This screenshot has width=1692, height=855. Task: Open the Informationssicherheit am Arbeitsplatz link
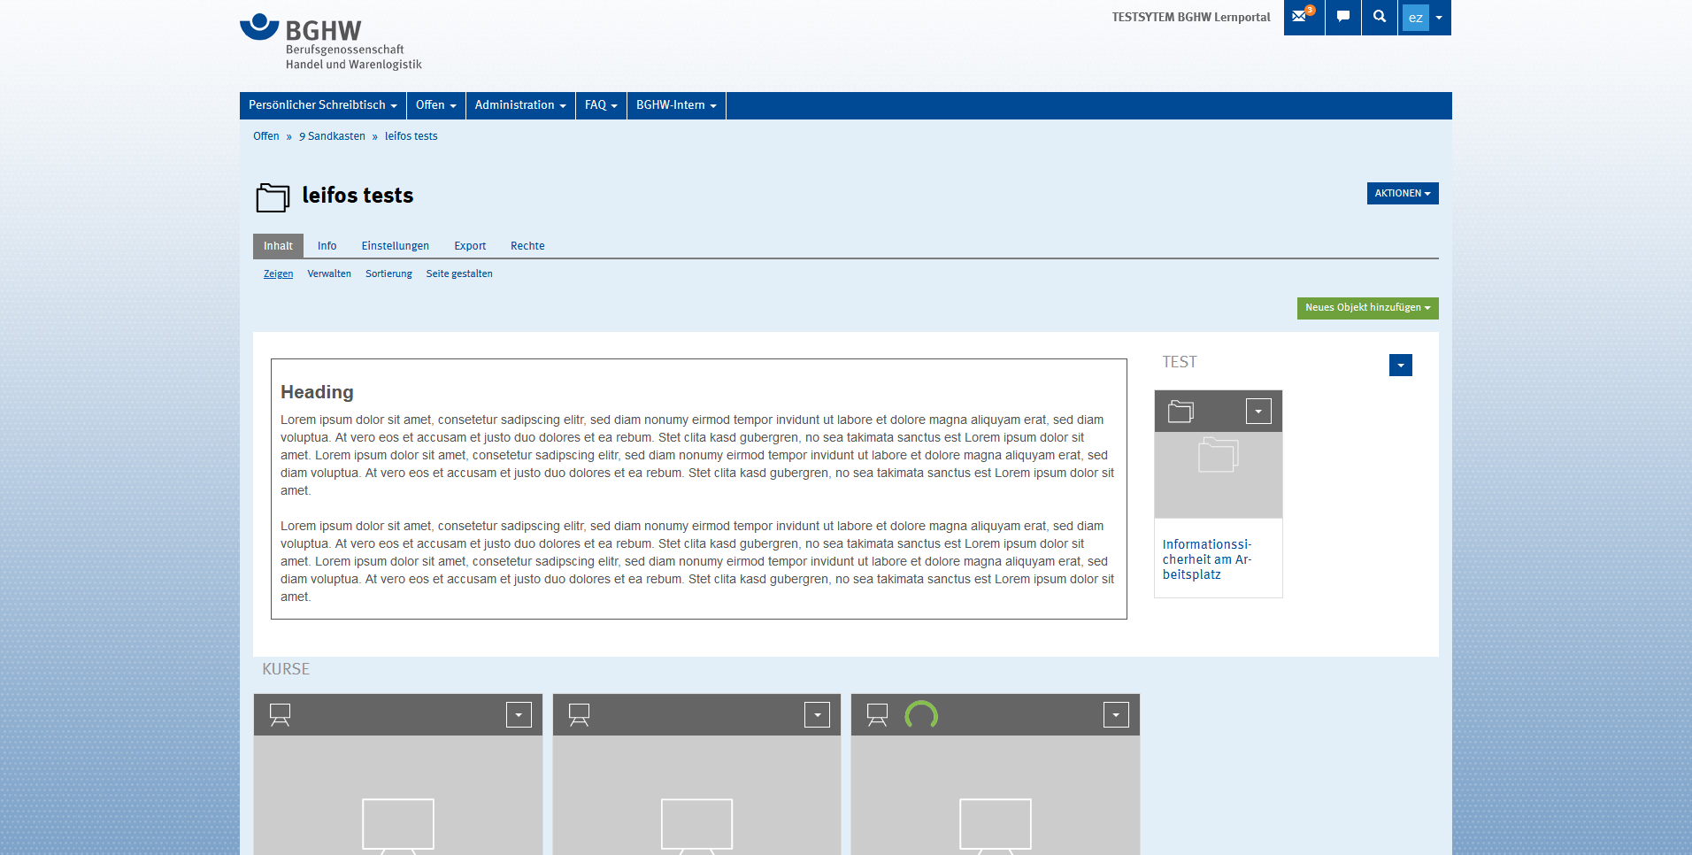click(1206, 559)
